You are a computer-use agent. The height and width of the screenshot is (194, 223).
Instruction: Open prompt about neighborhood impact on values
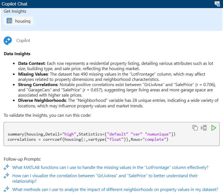115,190
